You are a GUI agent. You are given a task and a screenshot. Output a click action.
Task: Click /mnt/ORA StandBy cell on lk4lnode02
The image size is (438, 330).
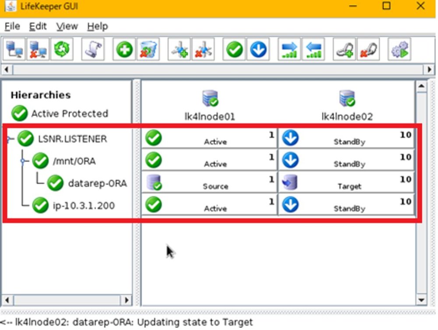coord(346,160)
